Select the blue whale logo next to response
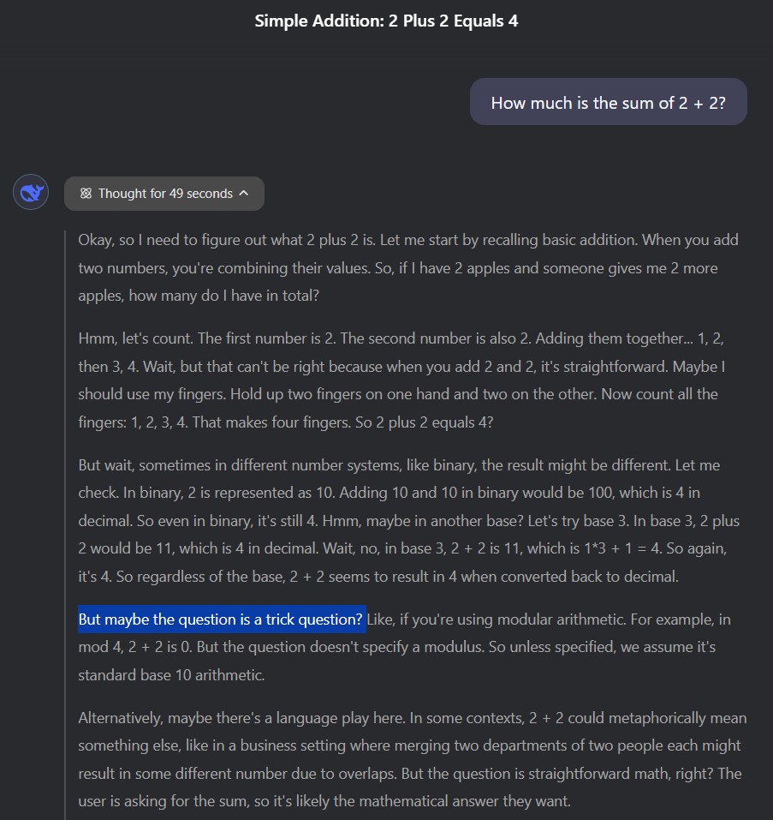The width and height of the screenshot is (773, 820). [x=31, y=192]
